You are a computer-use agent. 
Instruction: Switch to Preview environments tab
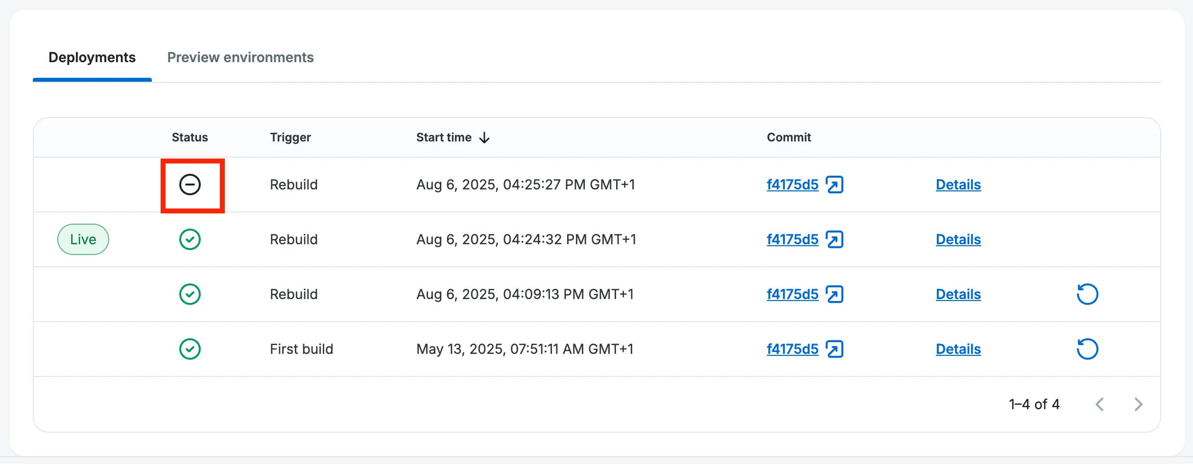tap(240, 58)
